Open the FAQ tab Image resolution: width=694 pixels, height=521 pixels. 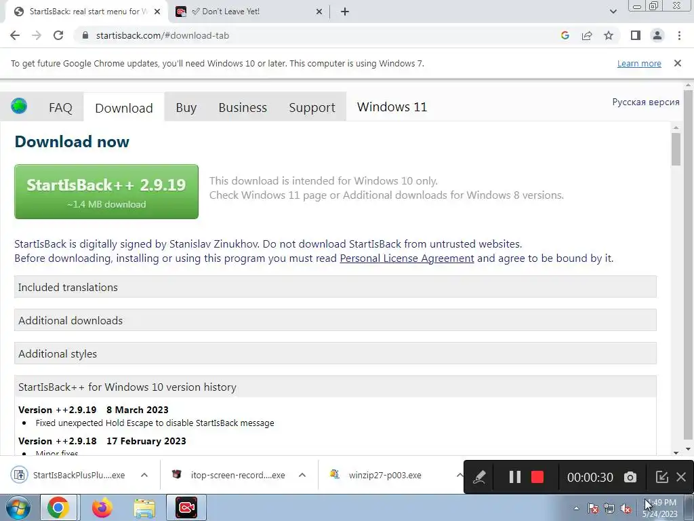60,107
